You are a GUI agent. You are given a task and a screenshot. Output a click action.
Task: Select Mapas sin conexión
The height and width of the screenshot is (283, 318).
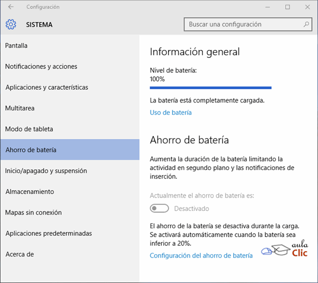(x=33, y=212)
